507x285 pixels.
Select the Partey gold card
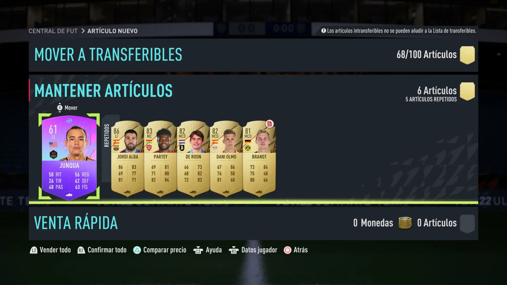pos(160,159)
